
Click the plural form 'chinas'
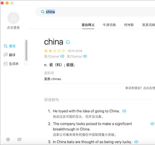(x=56, y=79)
